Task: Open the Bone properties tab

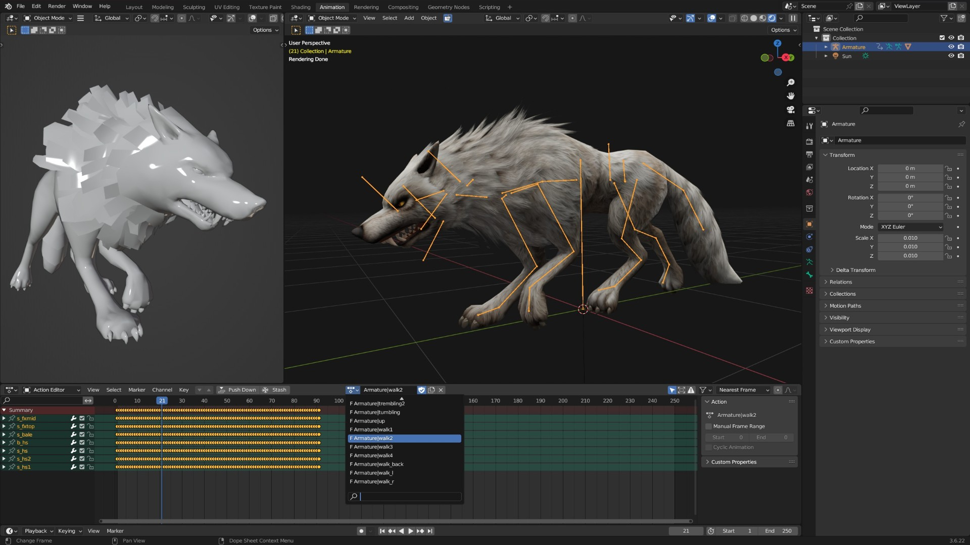Action: pyautogui.click(x=809, y=275)
